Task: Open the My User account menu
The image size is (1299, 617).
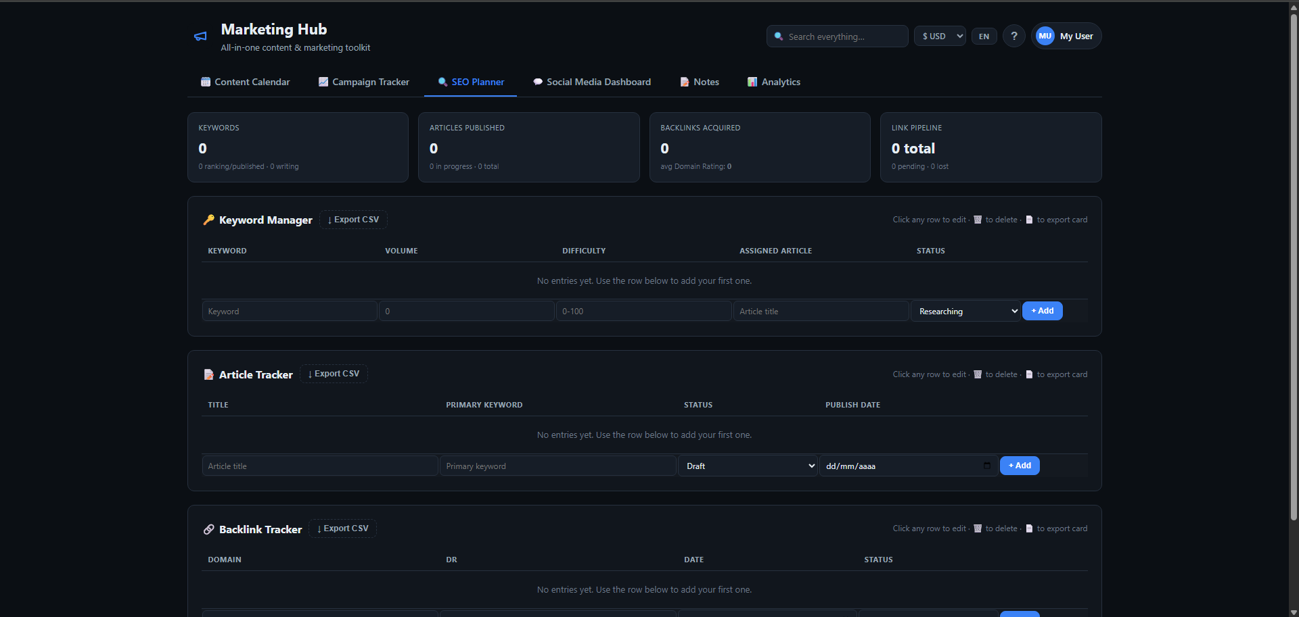Action: click(x=1066, y=36)
